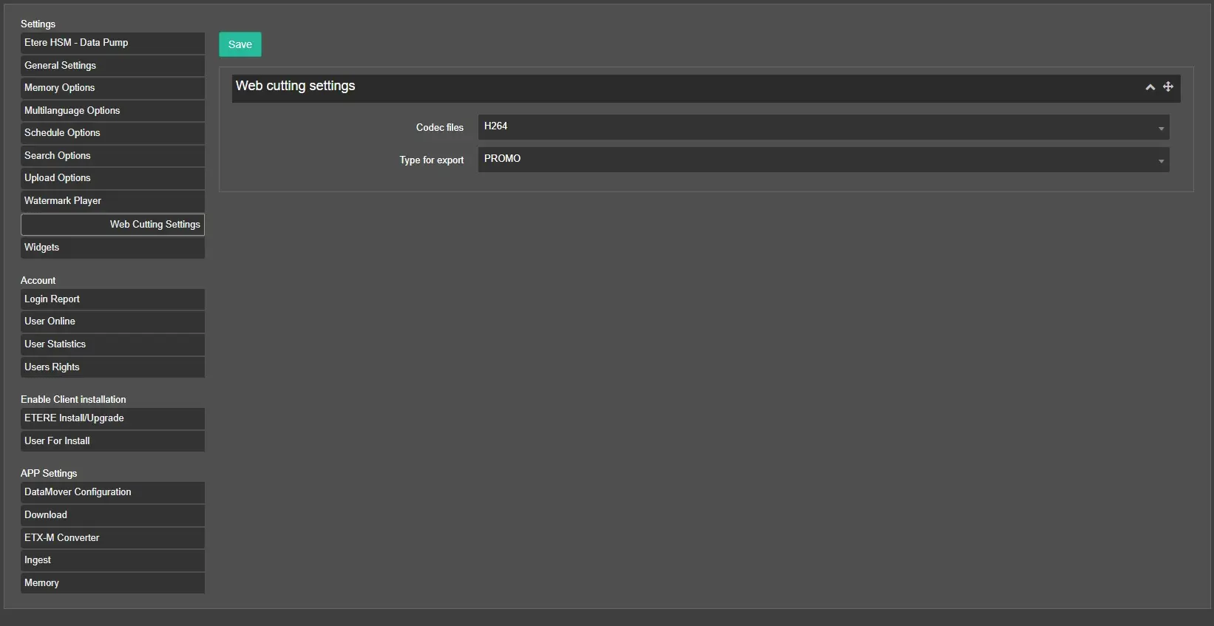
Task: Open the Widgets settings page
Action: click(112, 248)
